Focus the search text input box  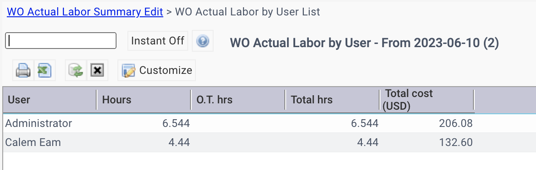pyautogui.click(x=61, y=41)
